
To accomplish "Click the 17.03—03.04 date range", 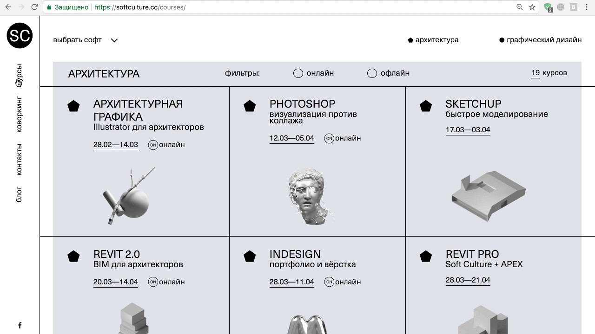I will (468, 130).
